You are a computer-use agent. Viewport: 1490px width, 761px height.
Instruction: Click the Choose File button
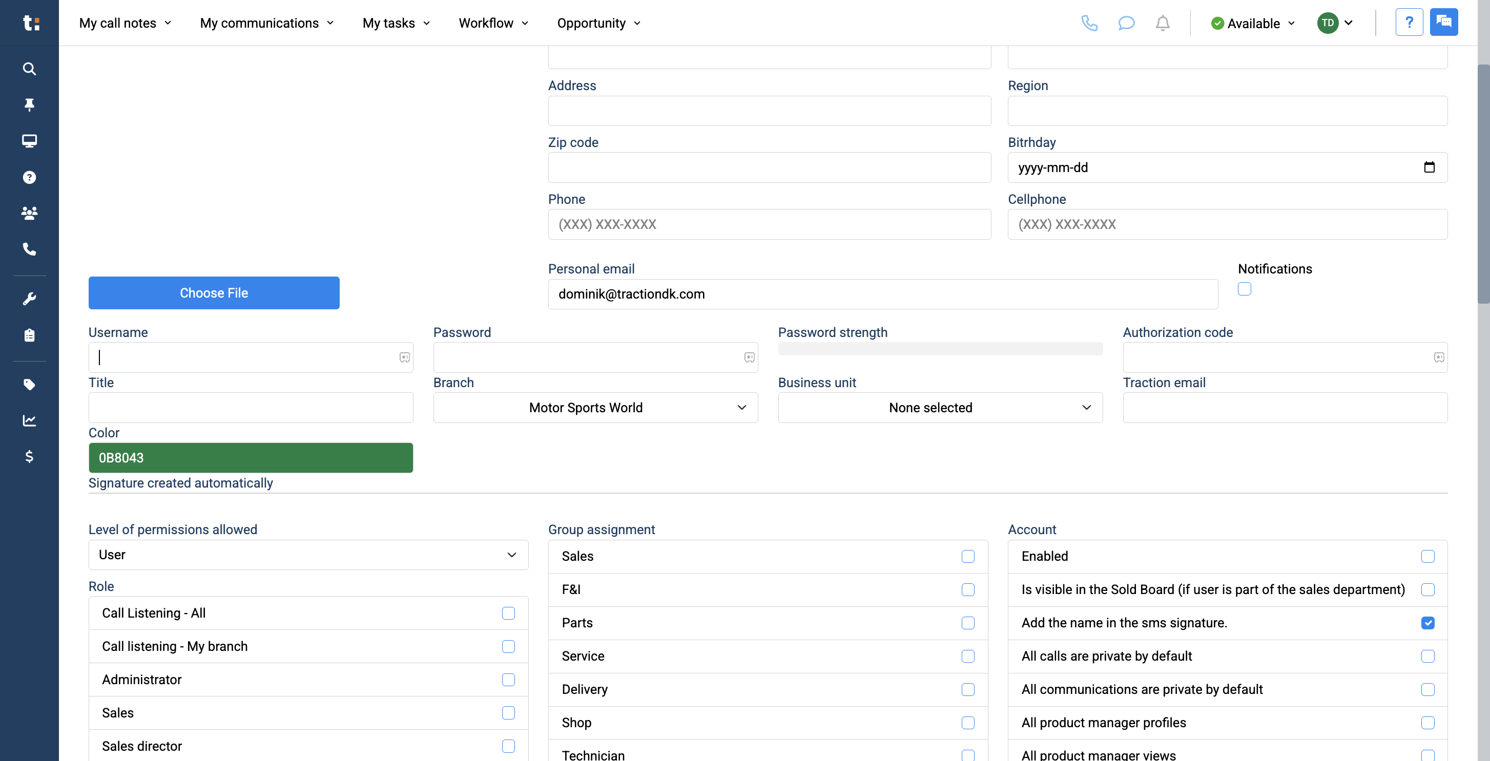(214, 292)
